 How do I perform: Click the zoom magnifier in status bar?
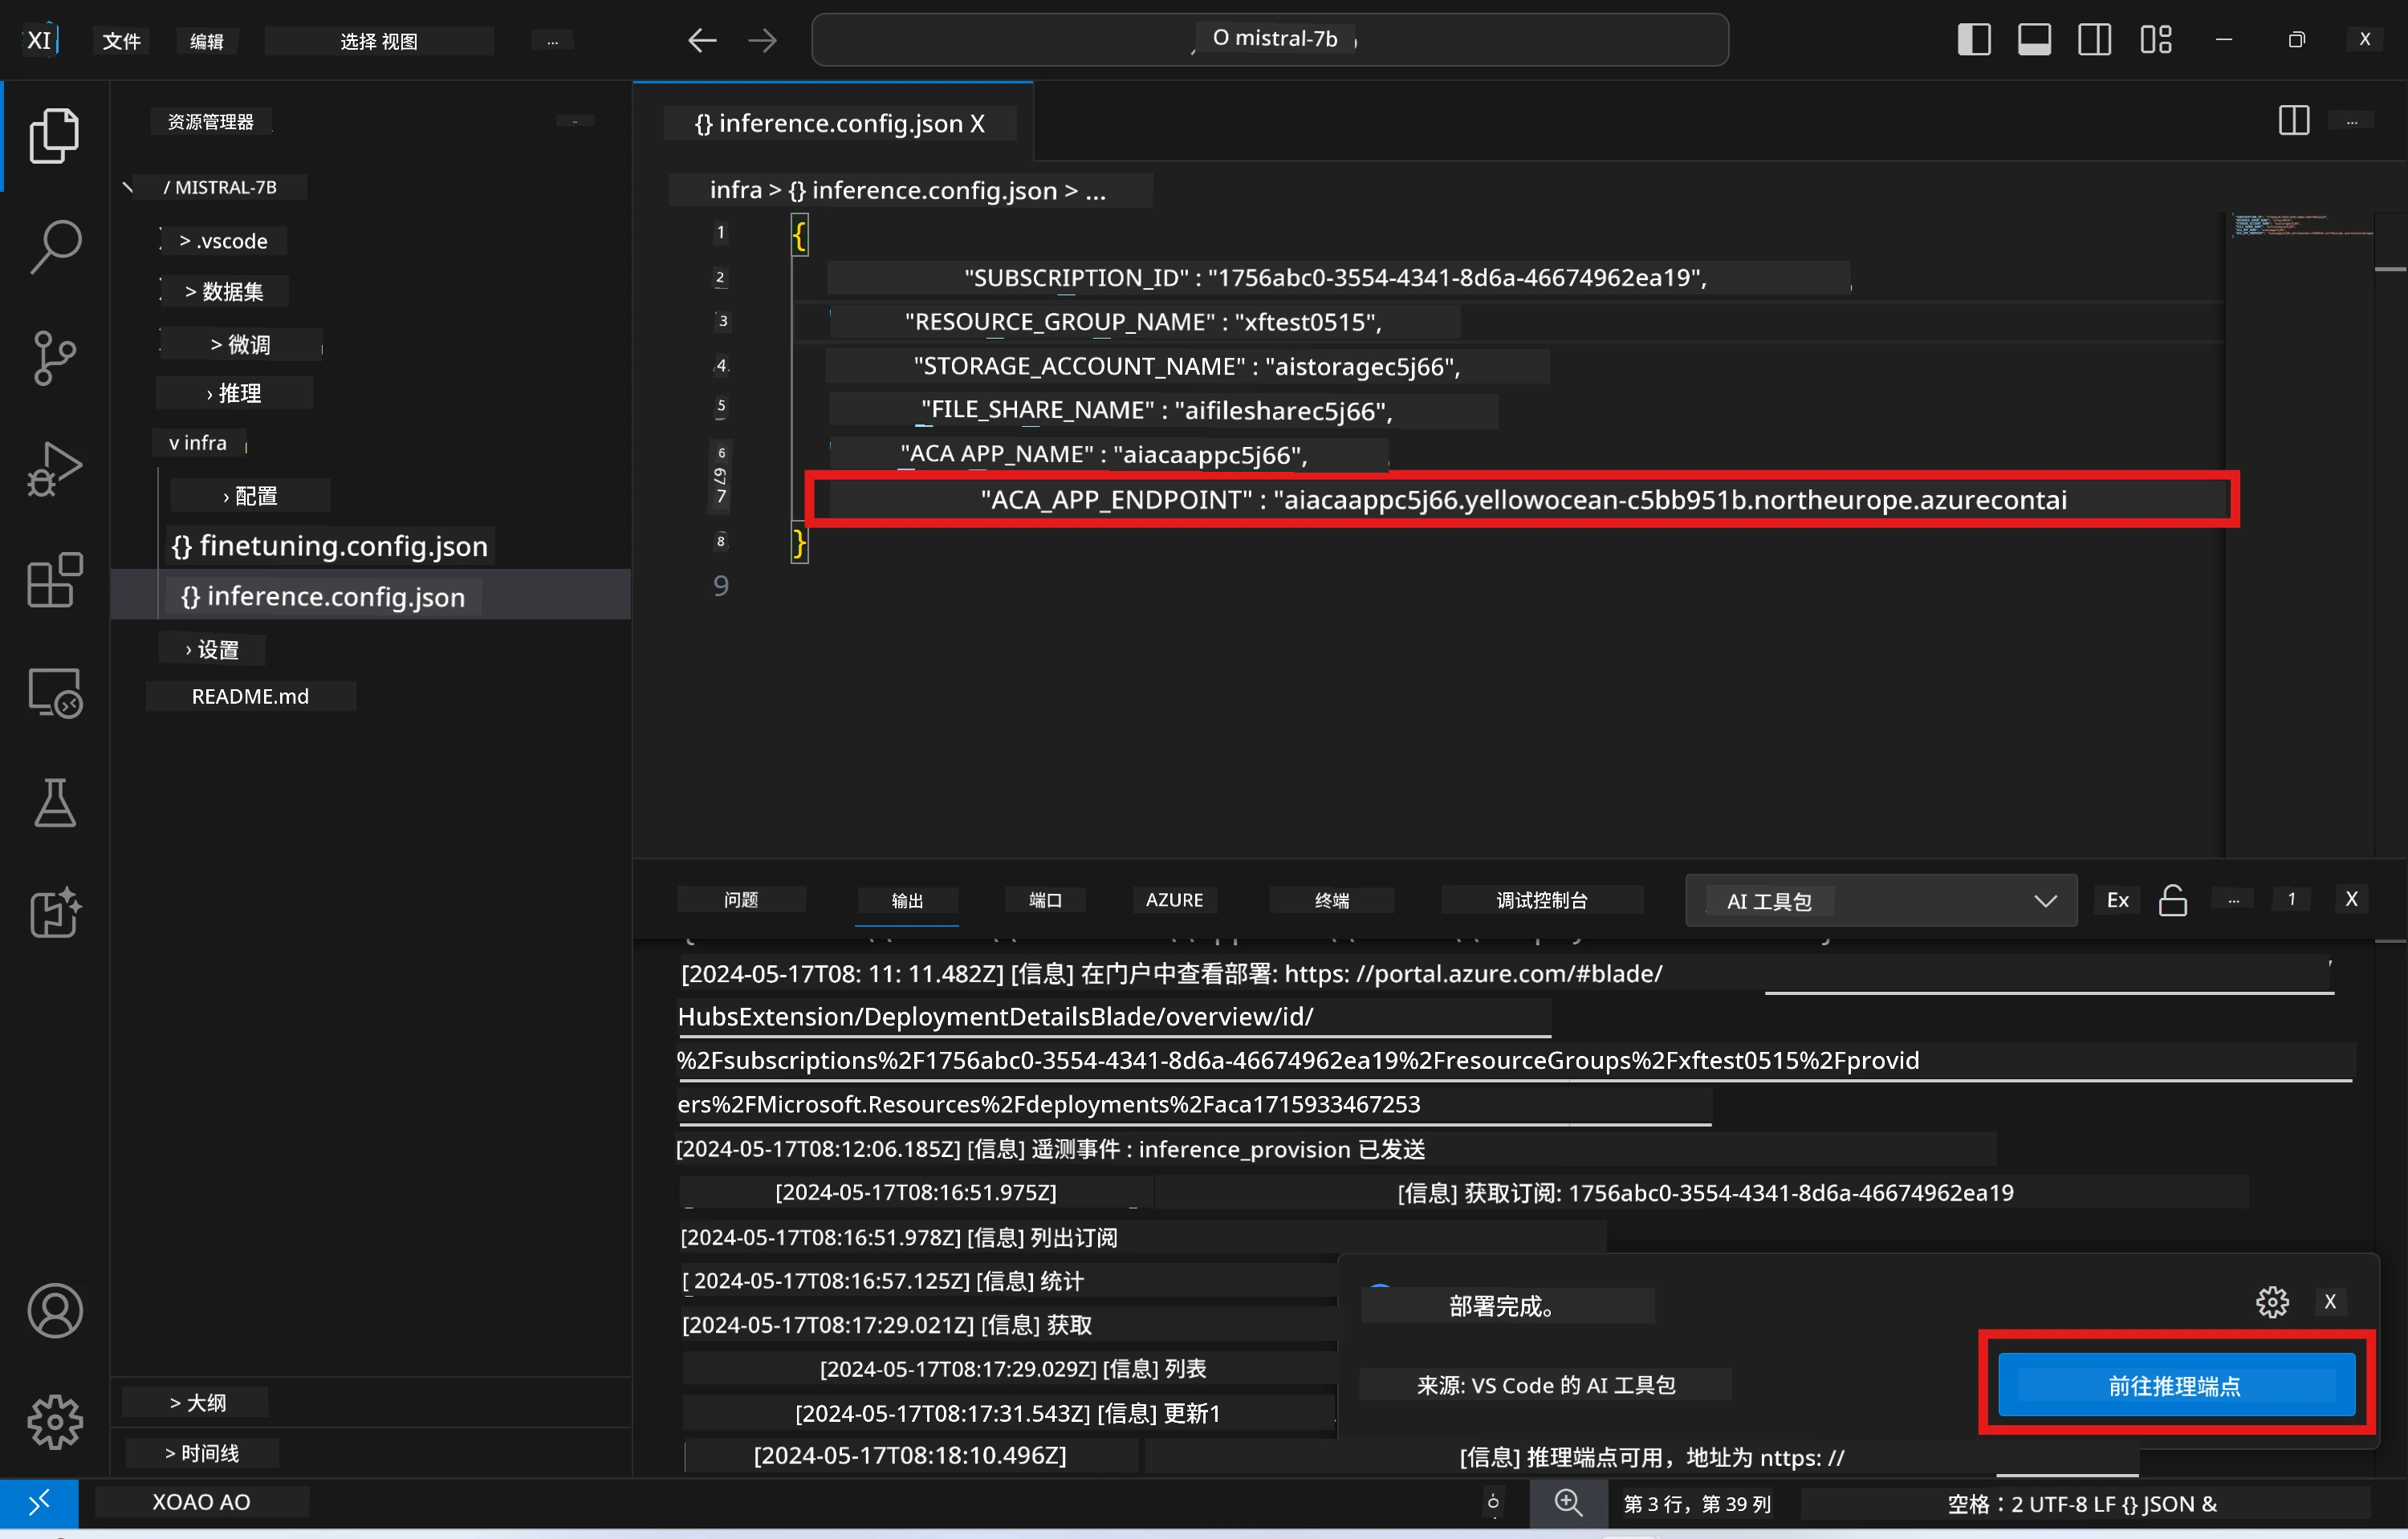coord(1568,1503)
